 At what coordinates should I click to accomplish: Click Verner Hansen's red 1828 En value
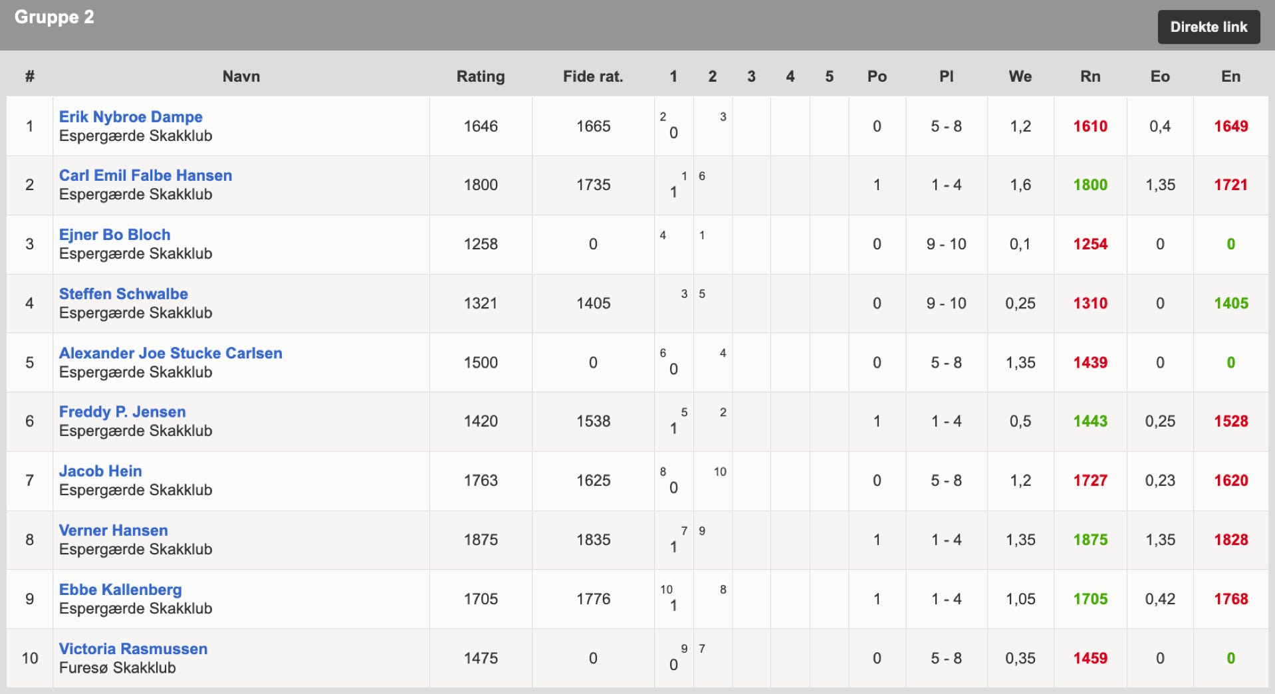point(1231,540)
